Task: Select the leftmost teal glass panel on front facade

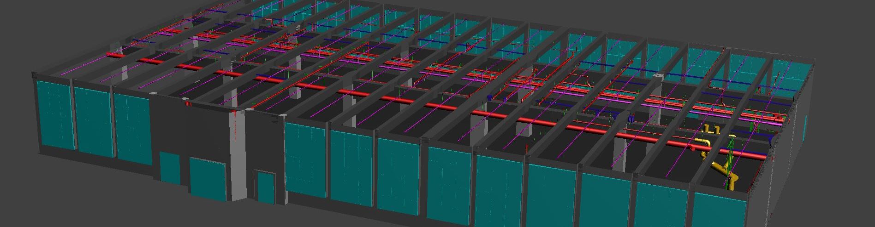Action: click(55, 114)
